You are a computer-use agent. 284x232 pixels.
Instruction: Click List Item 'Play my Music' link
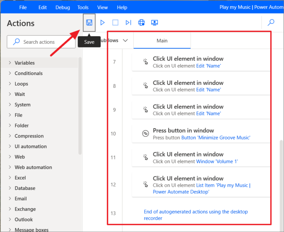click(x=202, y=188)
